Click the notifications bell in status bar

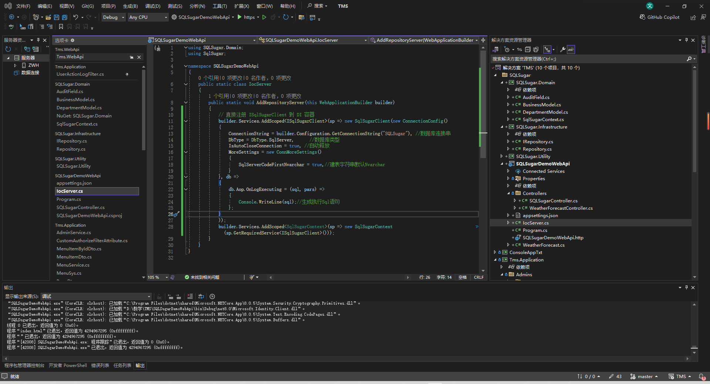(x=701, y=377)
